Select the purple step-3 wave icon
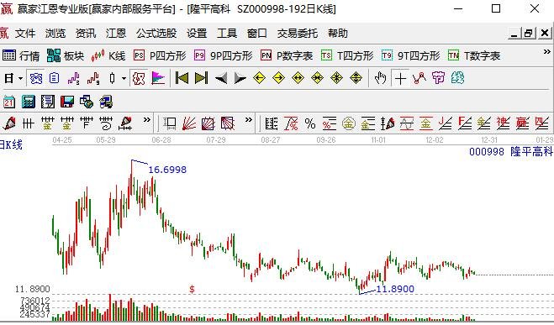This screenshot has width=554, height=325. click(x=73, y=78)
